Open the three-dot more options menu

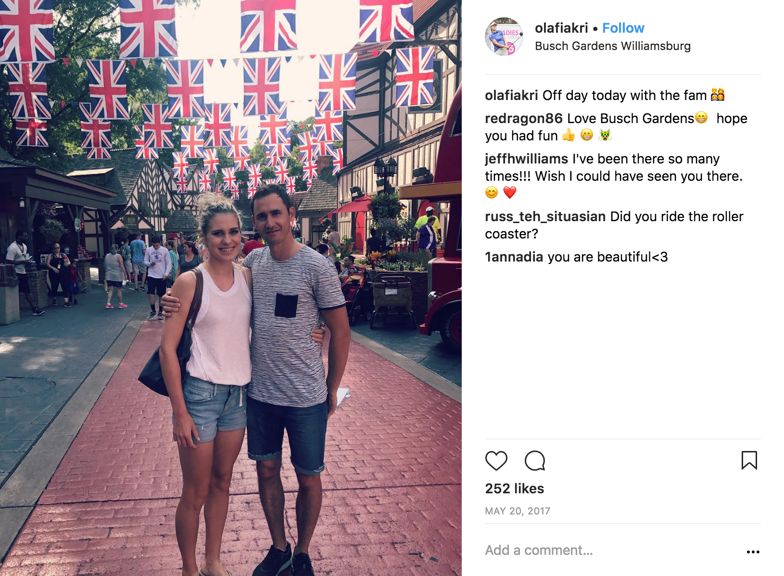753,551
